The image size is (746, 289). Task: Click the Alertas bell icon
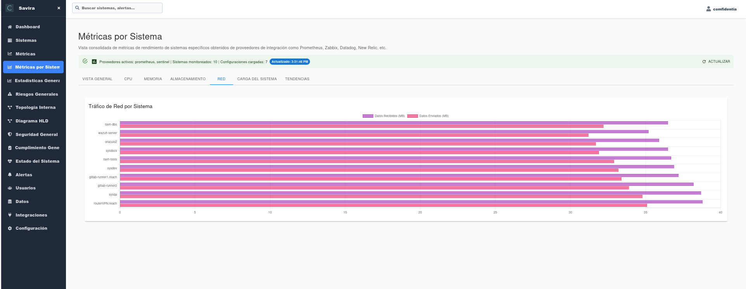click(10, 175)
